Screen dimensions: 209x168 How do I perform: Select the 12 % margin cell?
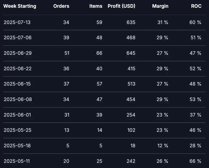162,146
